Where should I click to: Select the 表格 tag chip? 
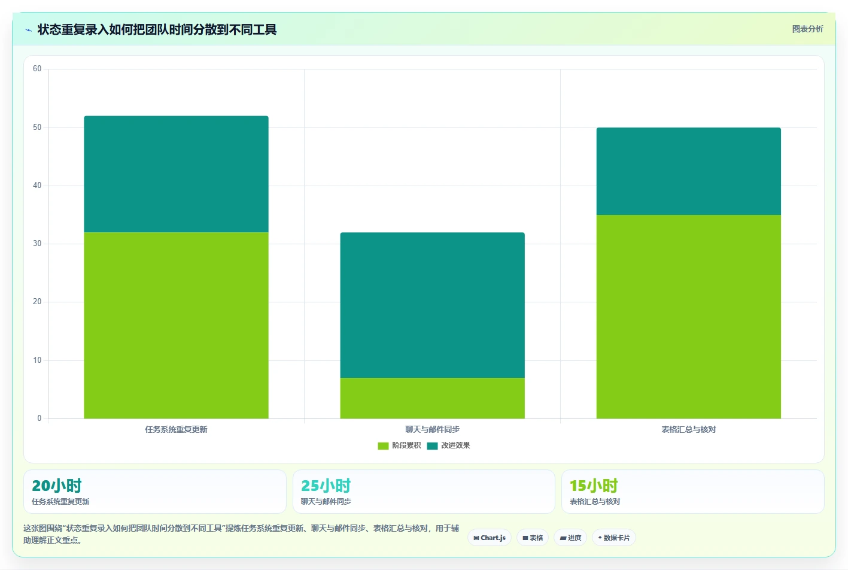pyautogui.click(x=533, y=538)
